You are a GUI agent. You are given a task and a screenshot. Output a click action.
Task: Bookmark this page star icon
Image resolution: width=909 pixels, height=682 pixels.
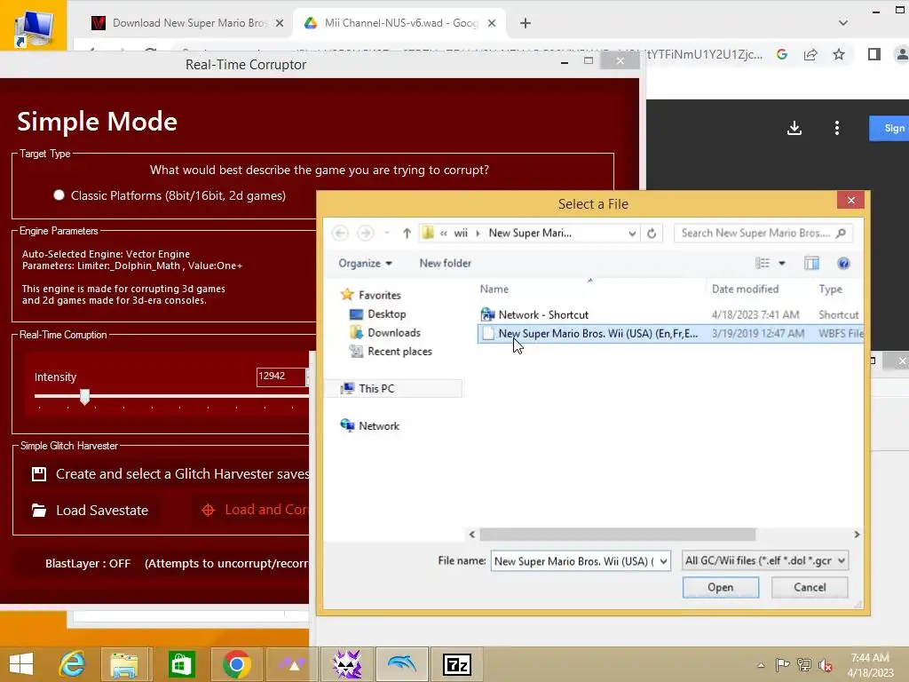point(838,54)
